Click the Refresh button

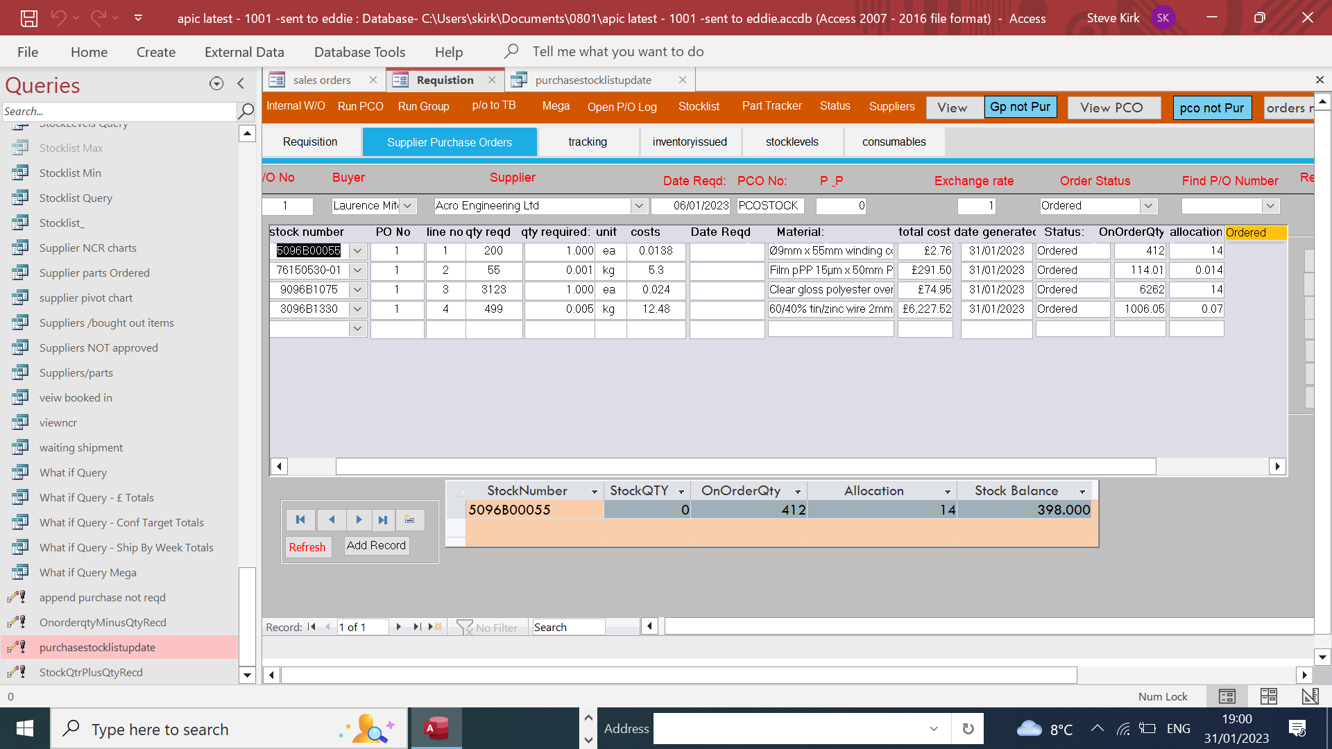pyautogui.click(x=307, y=547)
